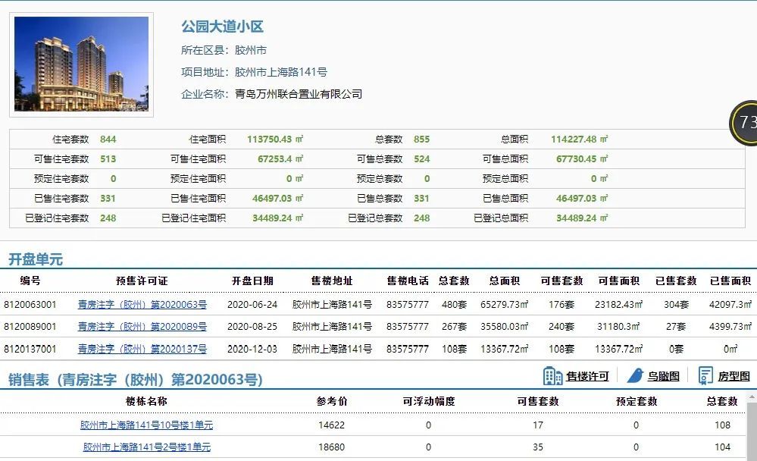
Task: Click the 楼栋名称 column header
Action: tap(146, 401)
